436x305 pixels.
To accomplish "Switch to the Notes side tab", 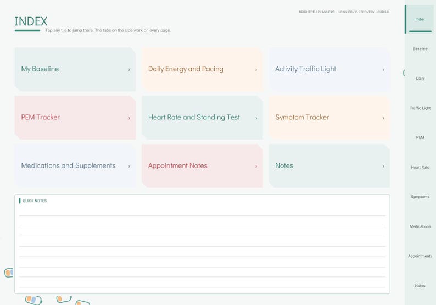I will pos(420,286).
